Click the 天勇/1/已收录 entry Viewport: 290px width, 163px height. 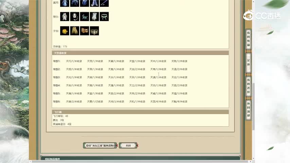click(95, 102)
